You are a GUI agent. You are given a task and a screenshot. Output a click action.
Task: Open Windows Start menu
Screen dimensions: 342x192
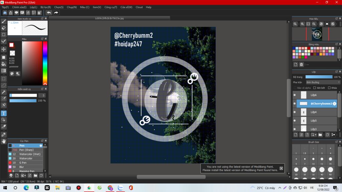[x=5, y=188]
